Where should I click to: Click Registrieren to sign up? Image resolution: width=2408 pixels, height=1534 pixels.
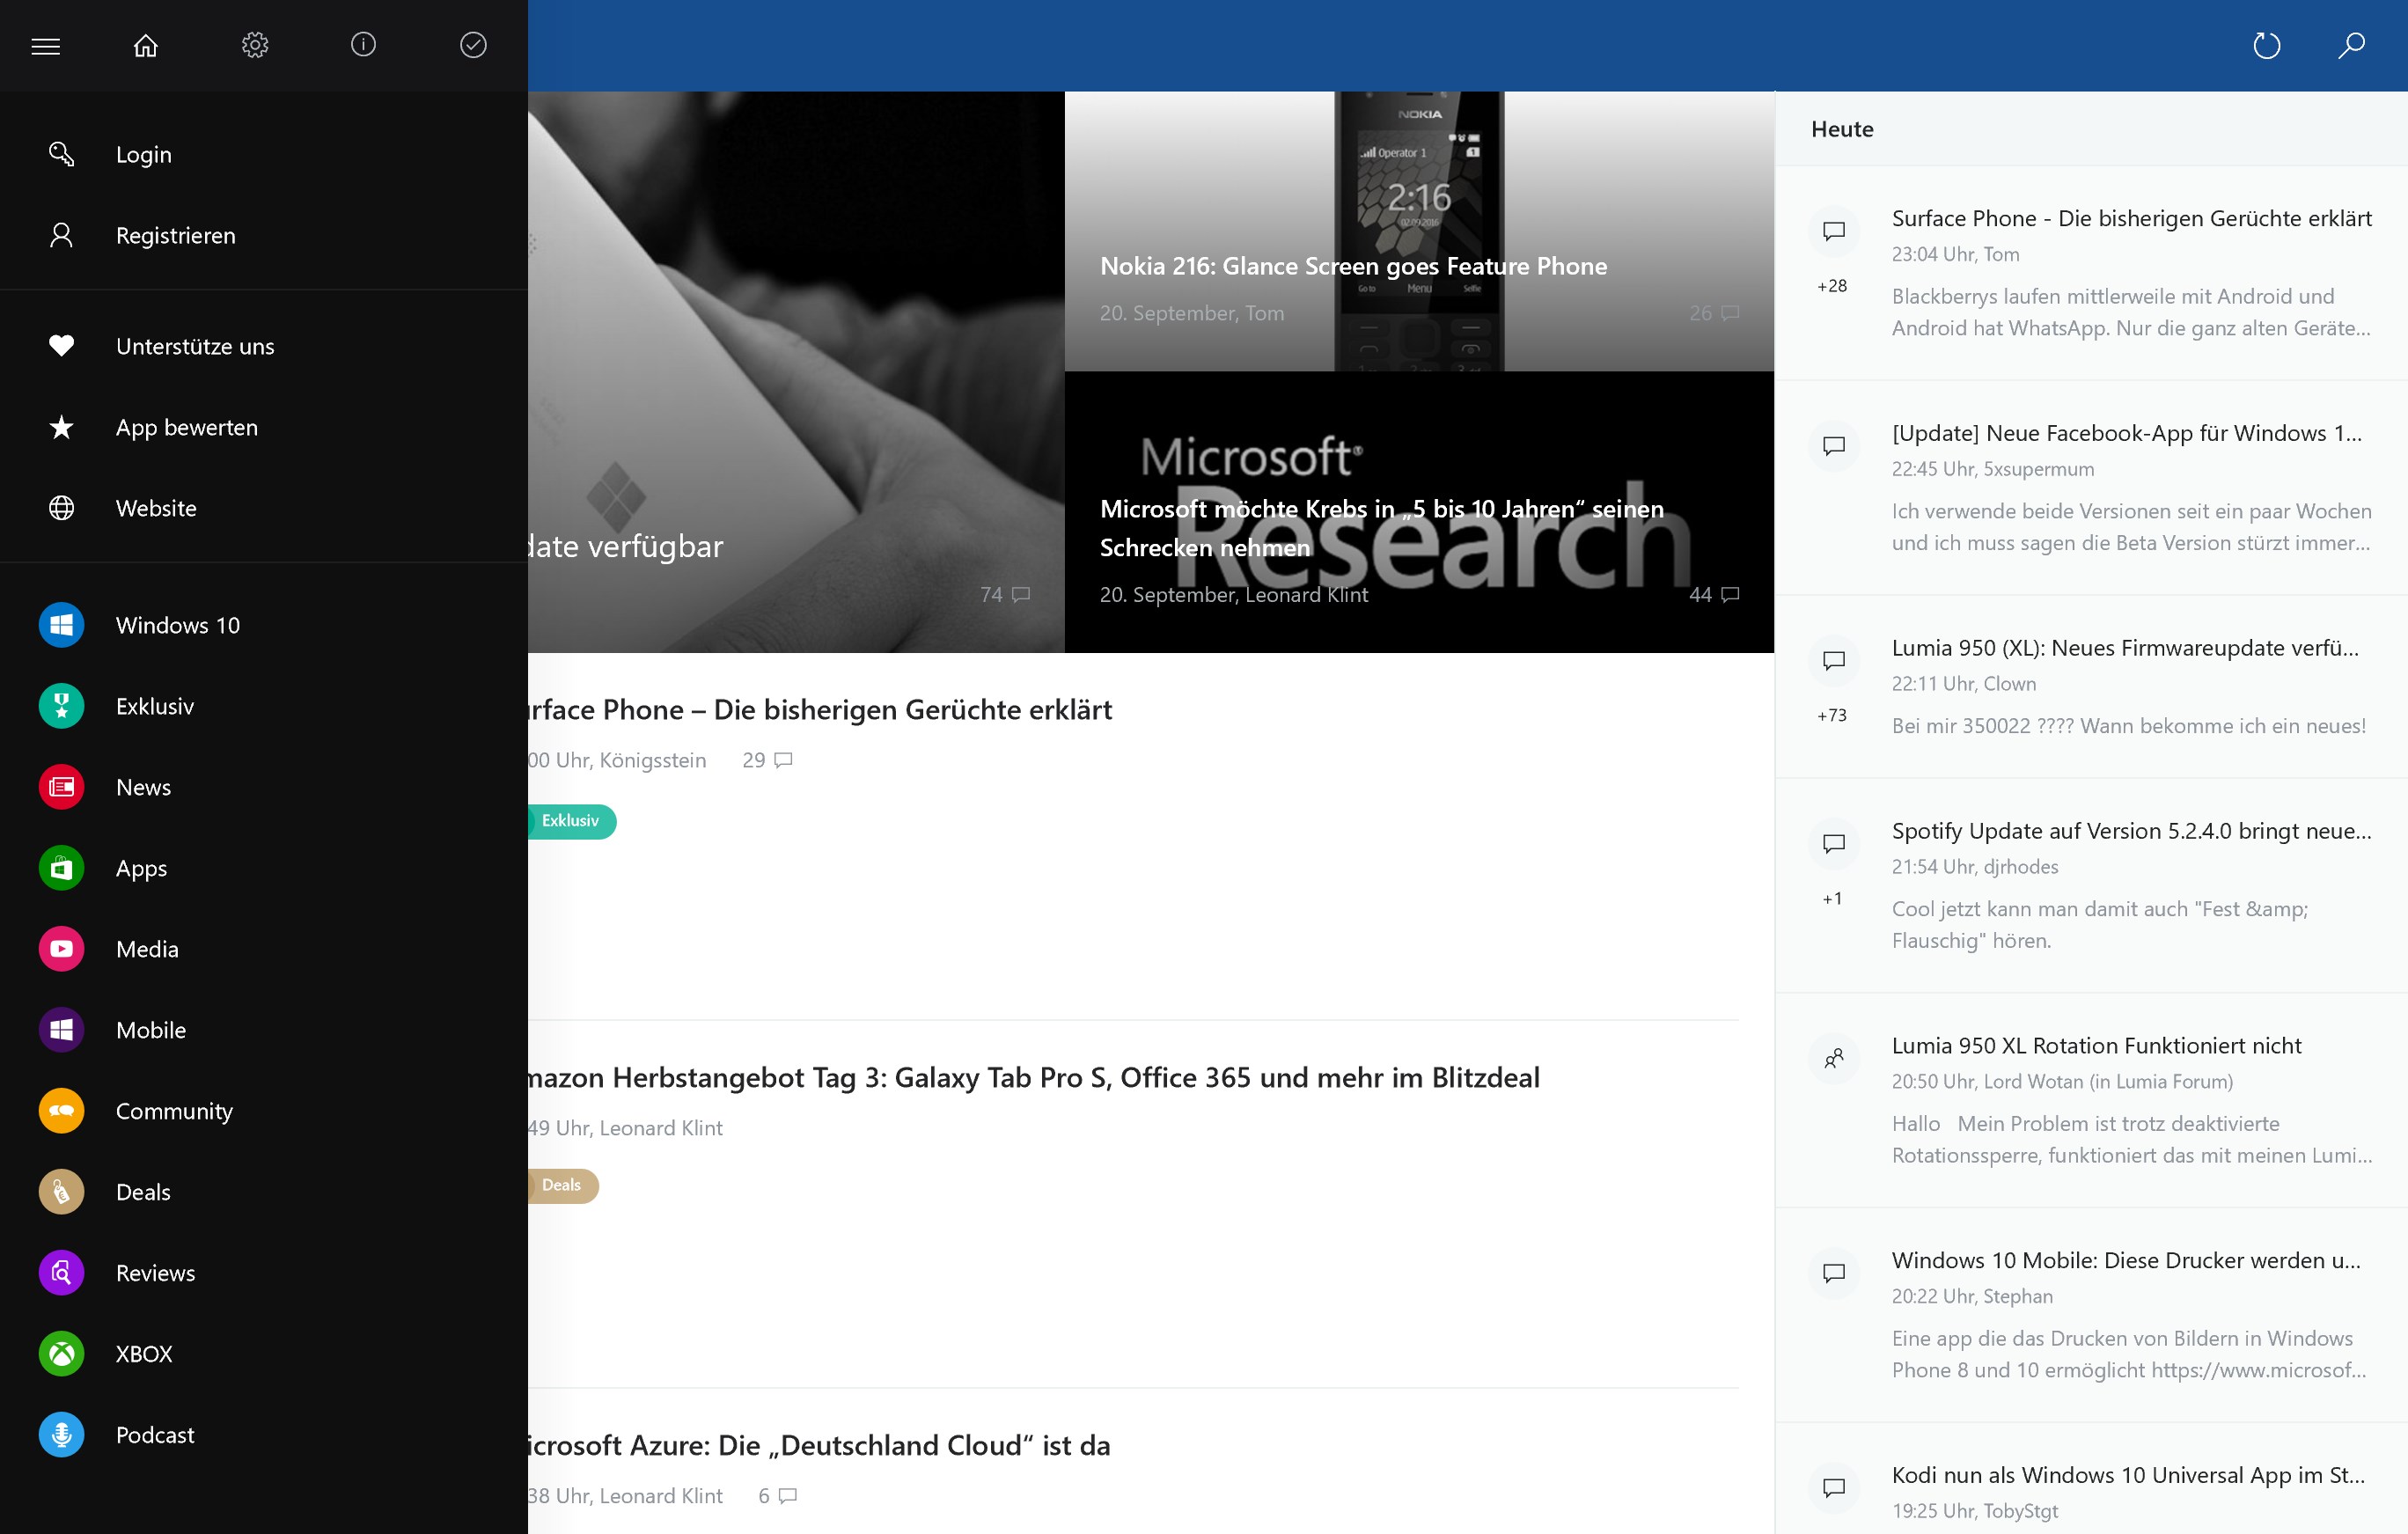[176, 236]
